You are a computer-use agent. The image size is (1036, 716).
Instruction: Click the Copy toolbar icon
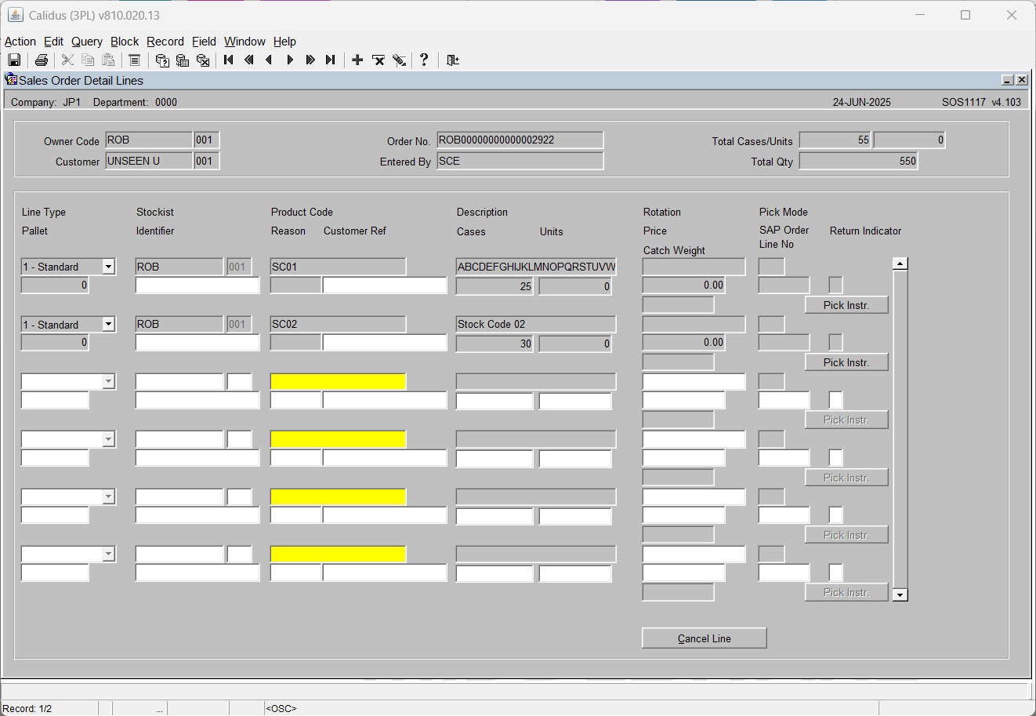(88, 60)
